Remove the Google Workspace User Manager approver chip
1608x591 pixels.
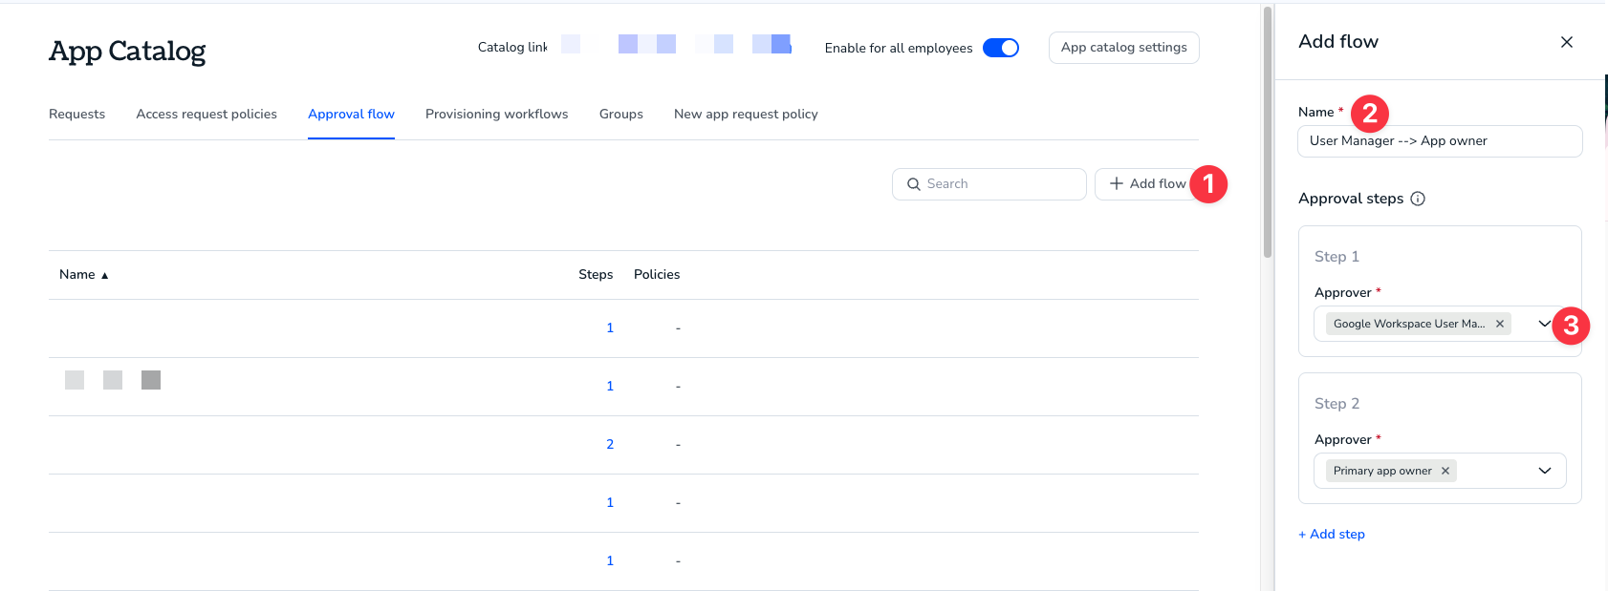[x=1500, y=324]
